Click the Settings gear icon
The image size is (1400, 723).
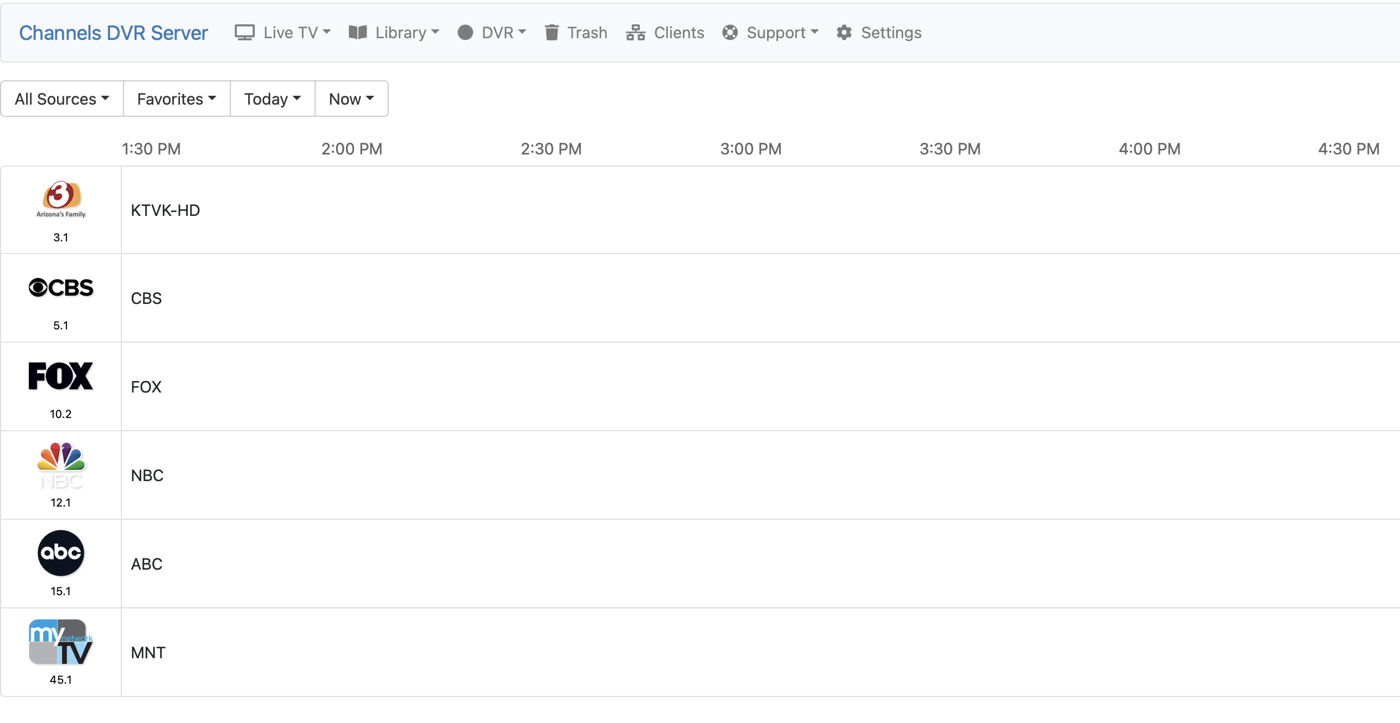pyautogui.click(x=844, y=33)
